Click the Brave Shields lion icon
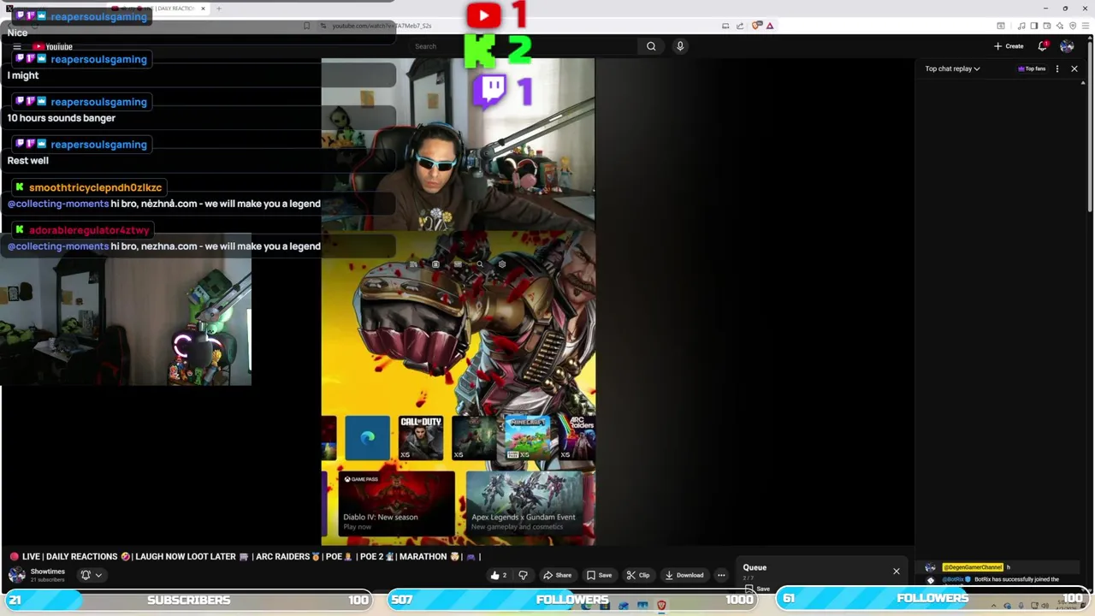 (x=755, y=26)
